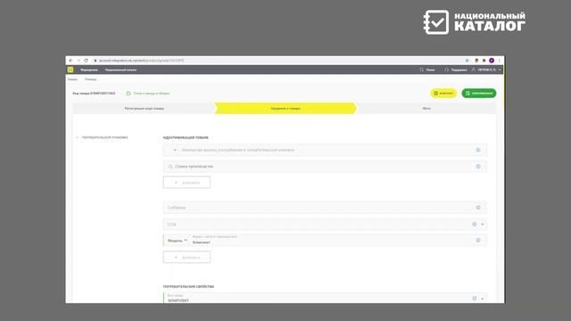571x321 pixels.
Task: Click info icon on Страна производства field
Action: pyautogui.click(x=478, y=167)
